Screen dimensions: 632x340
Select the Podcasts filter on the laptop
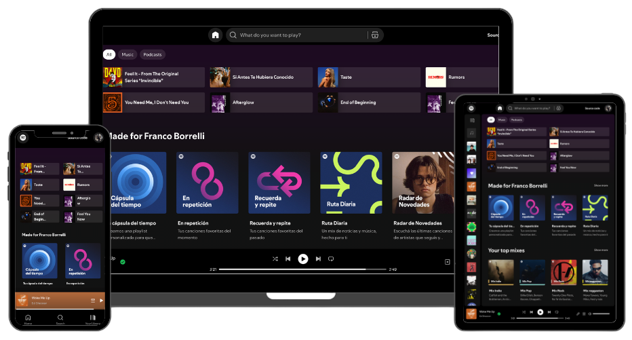pyautogui.click(x=153, y=54)
